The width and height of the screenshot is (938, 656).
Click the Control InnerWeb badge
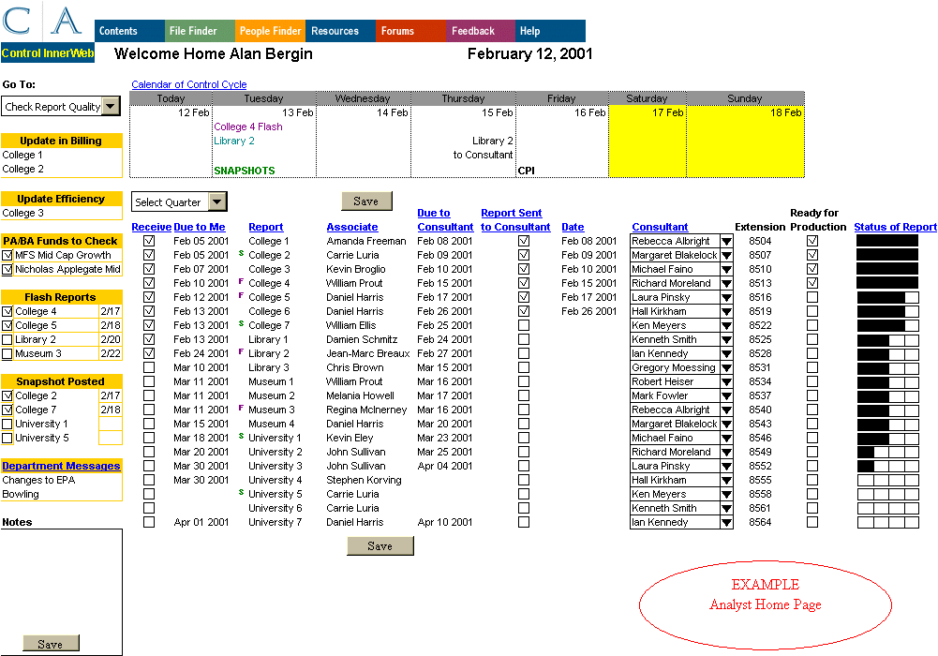[47, 53]
